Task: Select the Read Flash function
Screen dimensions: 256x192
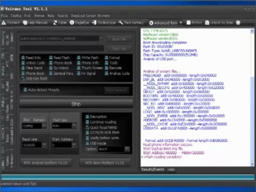Action: pos(59,58)
